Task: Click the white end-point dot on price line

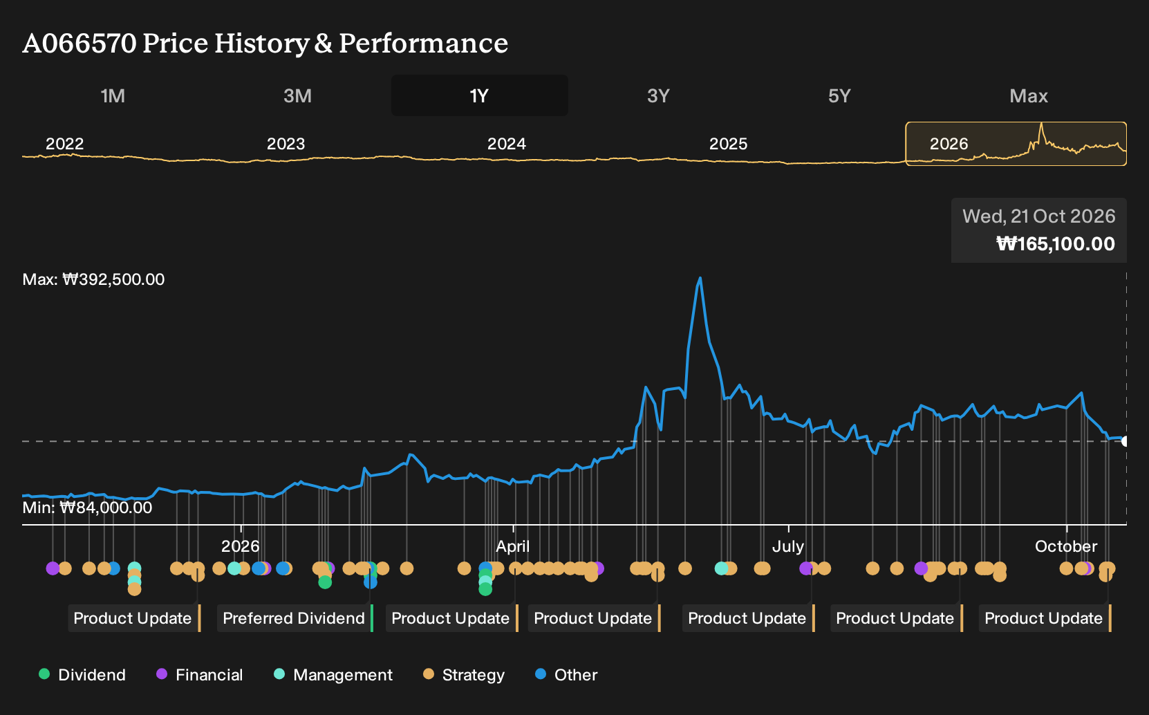Action: click(x=1125, y=441)
